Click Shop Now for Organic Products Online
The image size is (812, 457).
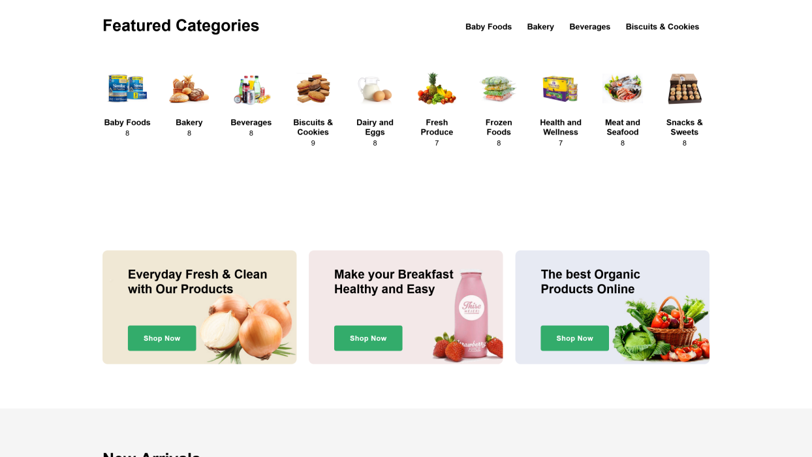574,338
